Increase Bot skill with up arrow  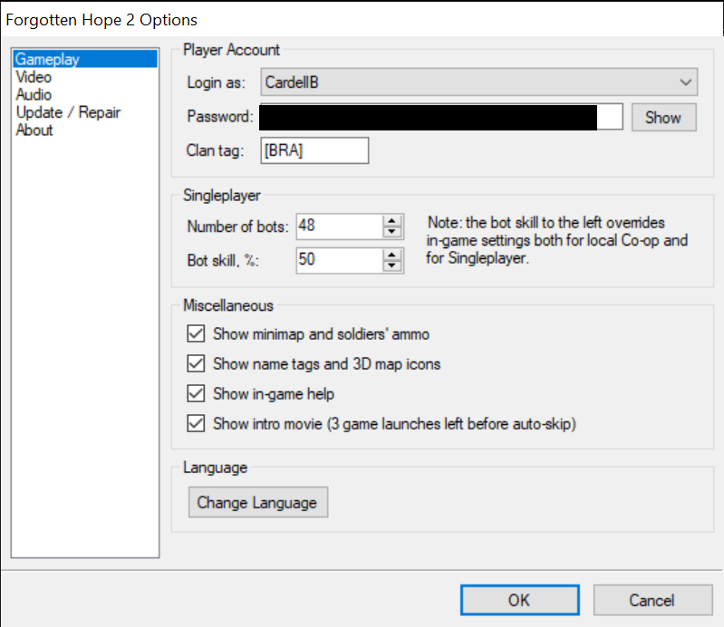[392, 256]
